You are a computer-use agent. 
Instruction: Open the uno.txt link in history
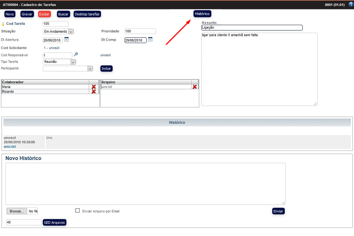pyautogui.click(x=10, y=146)
